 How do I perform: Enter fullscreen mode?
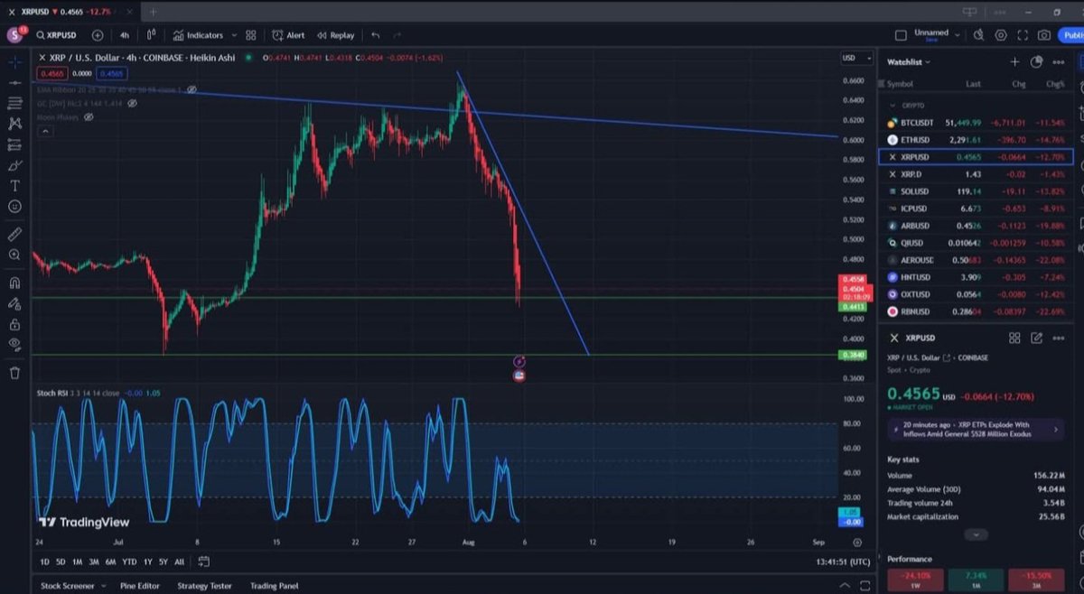[1023, 35]
